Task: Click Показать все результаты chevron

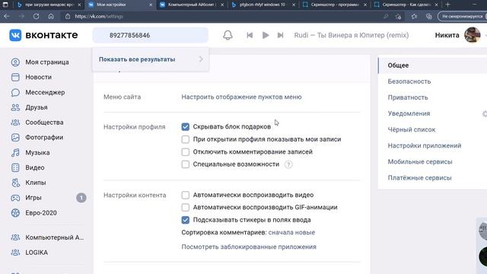Action: 201,59
